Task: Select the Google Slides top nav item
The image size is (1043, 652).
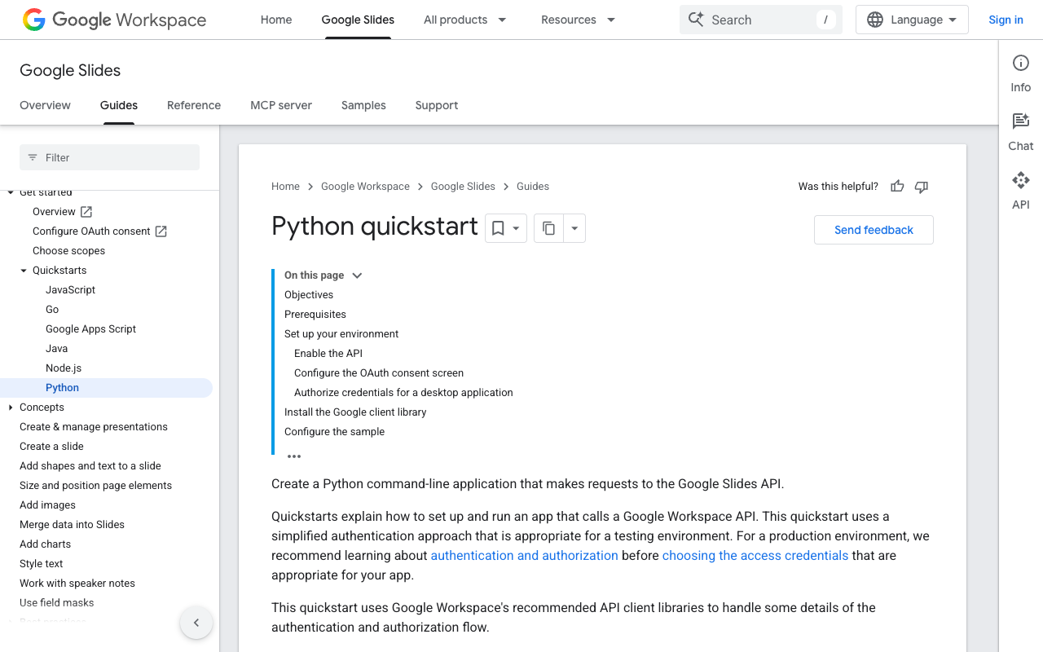Action: click(358, 20)
